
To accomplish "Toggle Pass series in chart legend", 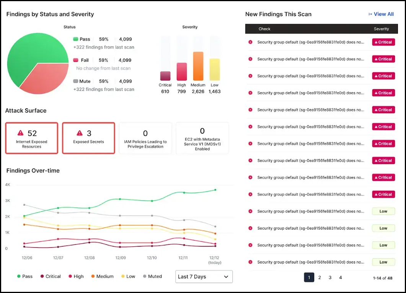I will [x=24, y=276].
